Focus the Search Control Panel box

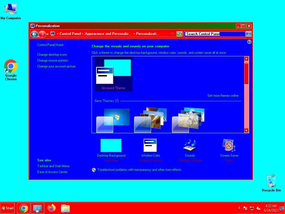(215, 34)
